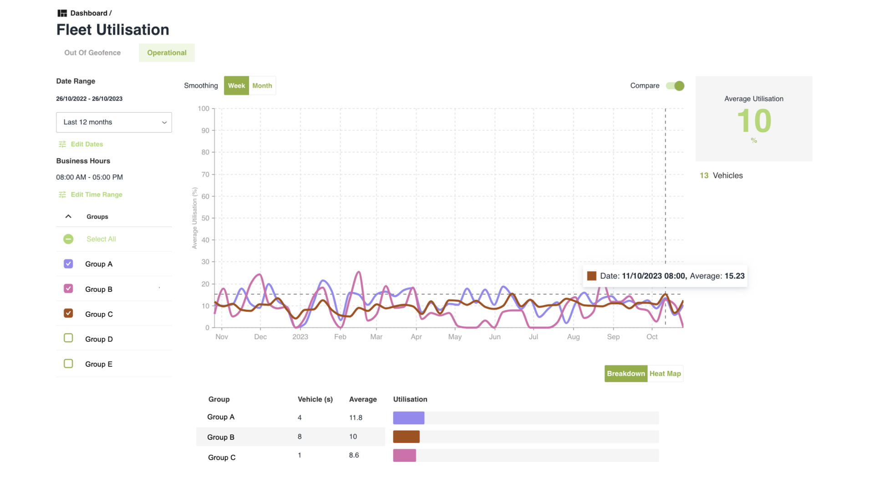Click the 11.8 average value
Viewport: 874px width, 491px height.
pos(356,418)
